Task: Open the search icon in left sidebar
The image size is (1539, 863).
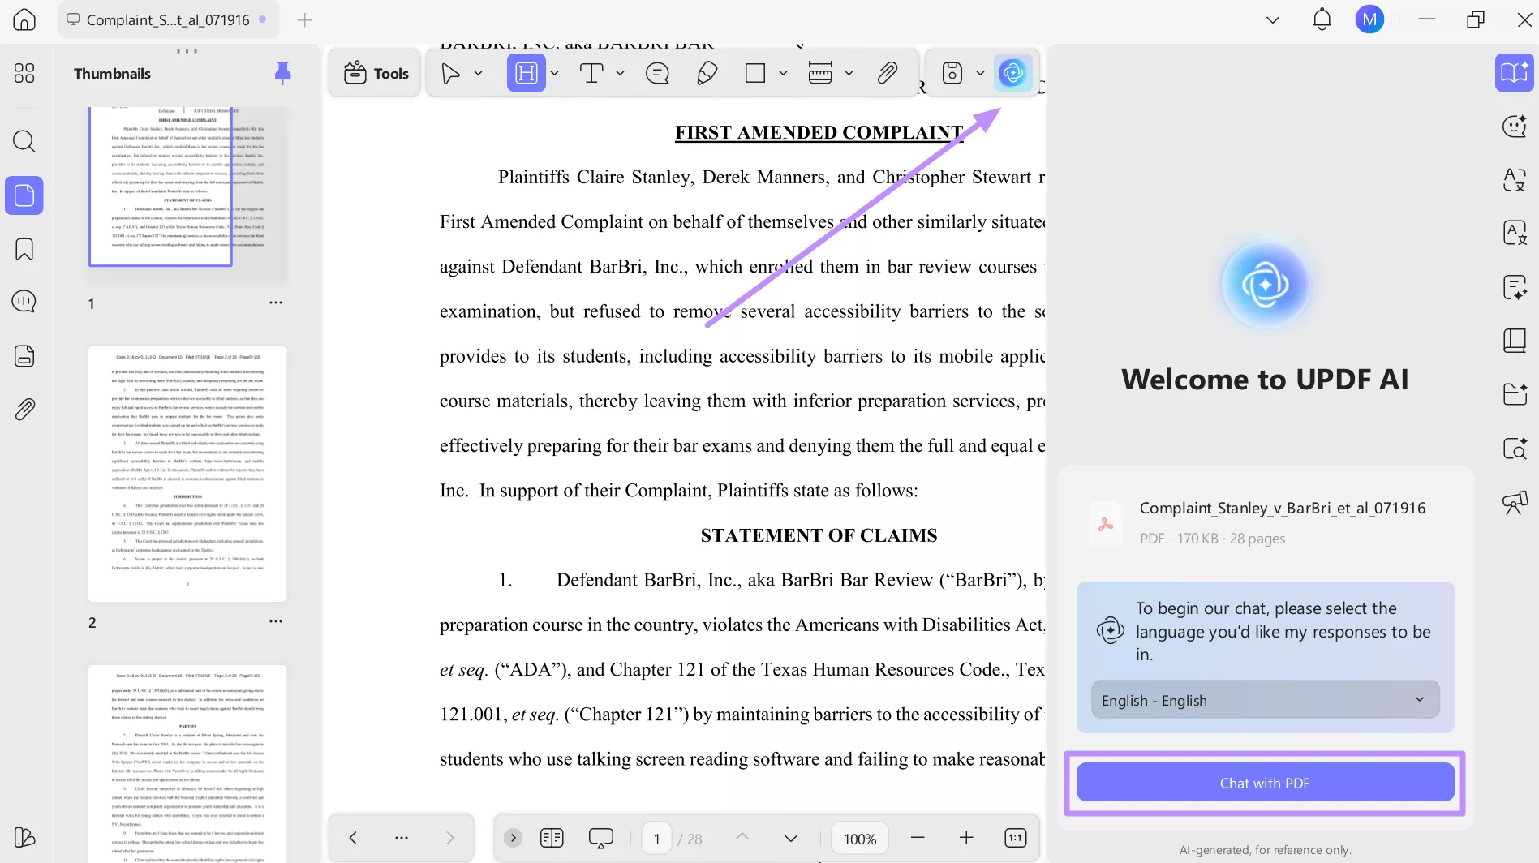Action: 24,141
